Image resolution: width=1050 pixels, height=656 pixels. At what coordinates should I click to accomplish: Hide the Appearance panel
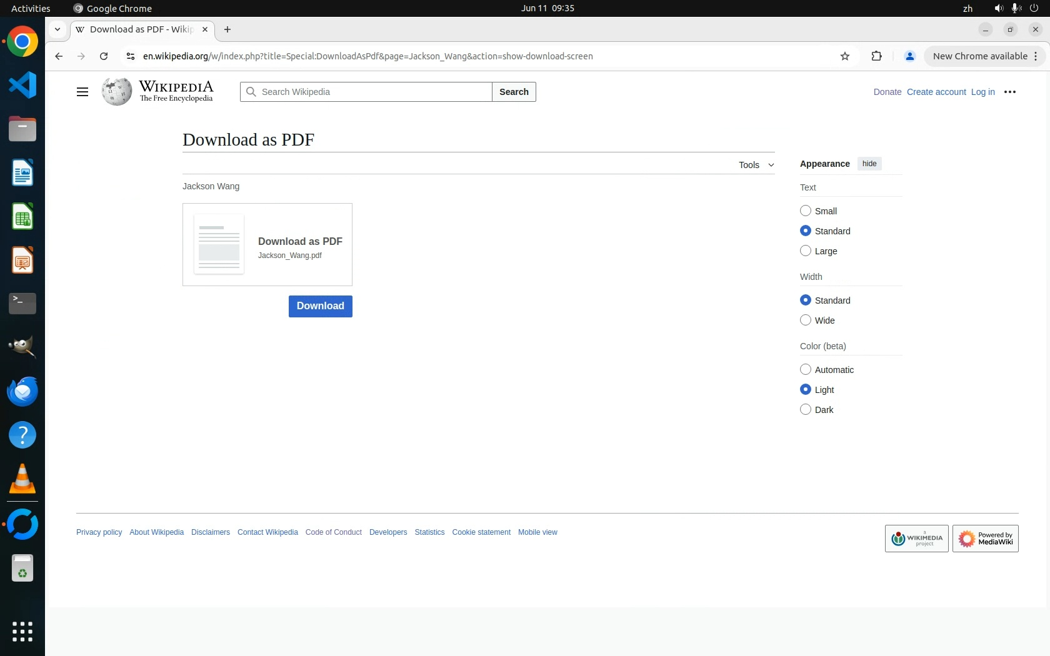(x=869, y=164)
